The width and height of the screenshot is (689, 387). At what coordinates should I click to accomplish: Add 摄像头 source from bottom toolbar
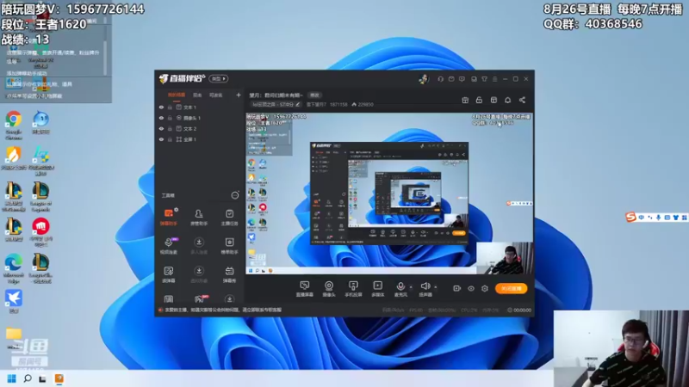click(329, 289)
